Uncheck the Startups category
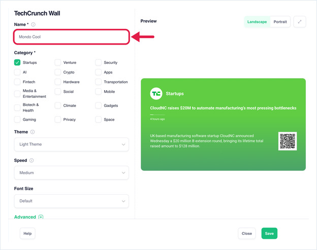Screen dimensions: 317x250 click(17, 62)
